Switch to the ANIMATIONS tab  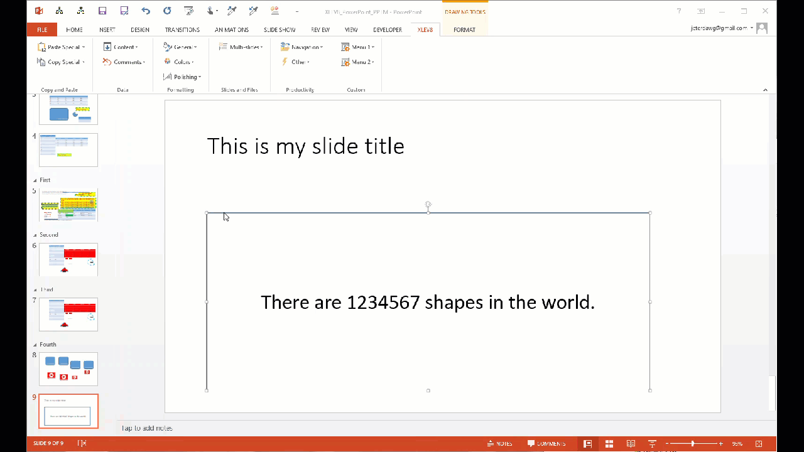[x=232, y=30]
